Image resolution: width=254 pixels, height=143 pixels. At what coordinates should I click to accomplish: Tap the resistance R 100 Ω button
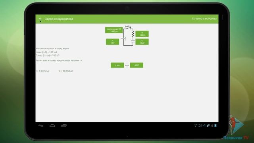142,34
